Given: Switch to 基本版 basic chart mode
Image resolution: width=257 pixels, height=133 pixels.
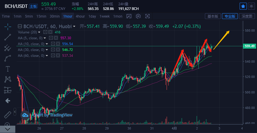Looking at the screenshot, I should 213,16.
